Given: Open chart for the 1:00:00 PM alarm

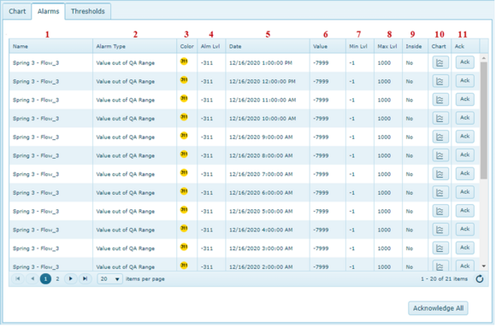Looking at the screenshot, I should click(x=440, y=62).
